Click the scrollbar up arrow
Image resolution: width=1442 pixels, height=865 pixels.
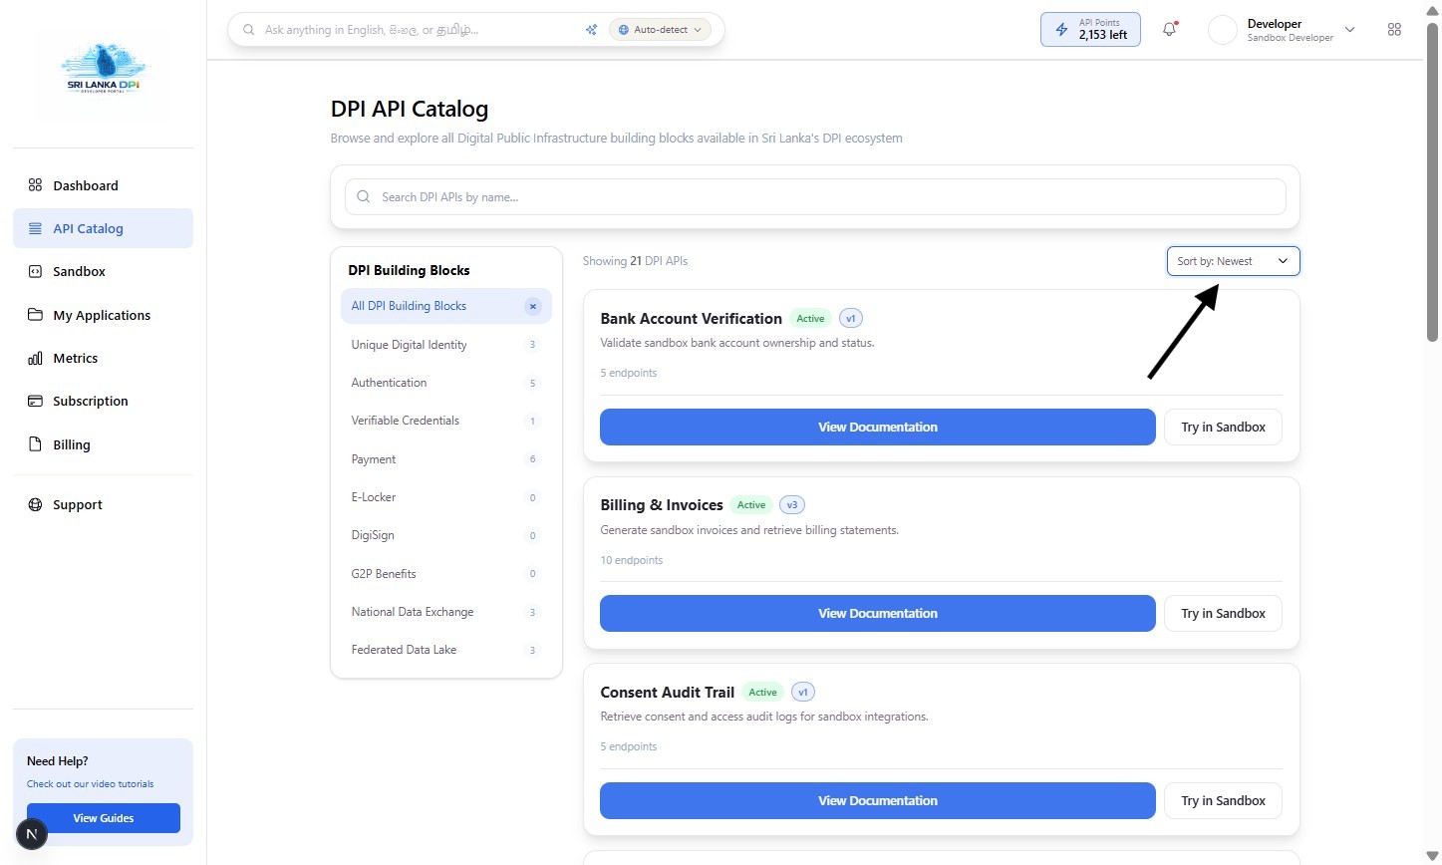pos(1432,9)
